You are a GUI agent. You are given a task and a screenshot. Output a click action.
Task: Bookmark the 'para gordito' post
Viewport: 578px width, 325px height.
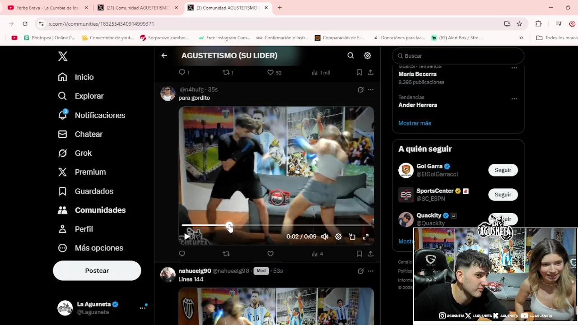point(359,254)
